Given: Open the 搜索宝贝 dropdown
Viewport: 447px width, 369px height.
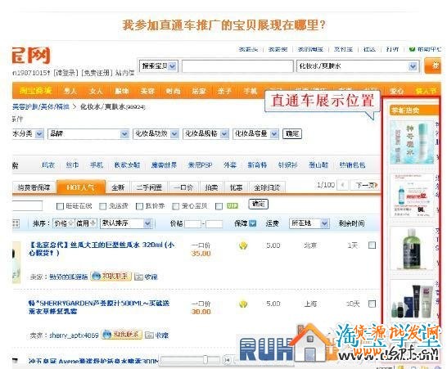Looking at the screenshot, I should [159, 66].
